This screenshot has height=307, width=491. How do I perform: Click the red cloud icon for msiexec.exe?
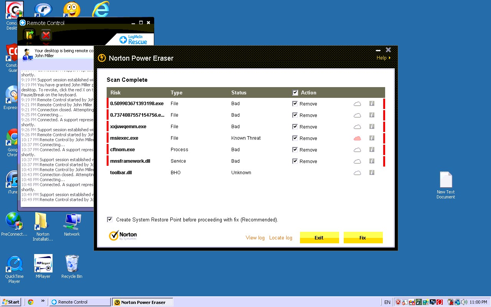tap(357, 138)
